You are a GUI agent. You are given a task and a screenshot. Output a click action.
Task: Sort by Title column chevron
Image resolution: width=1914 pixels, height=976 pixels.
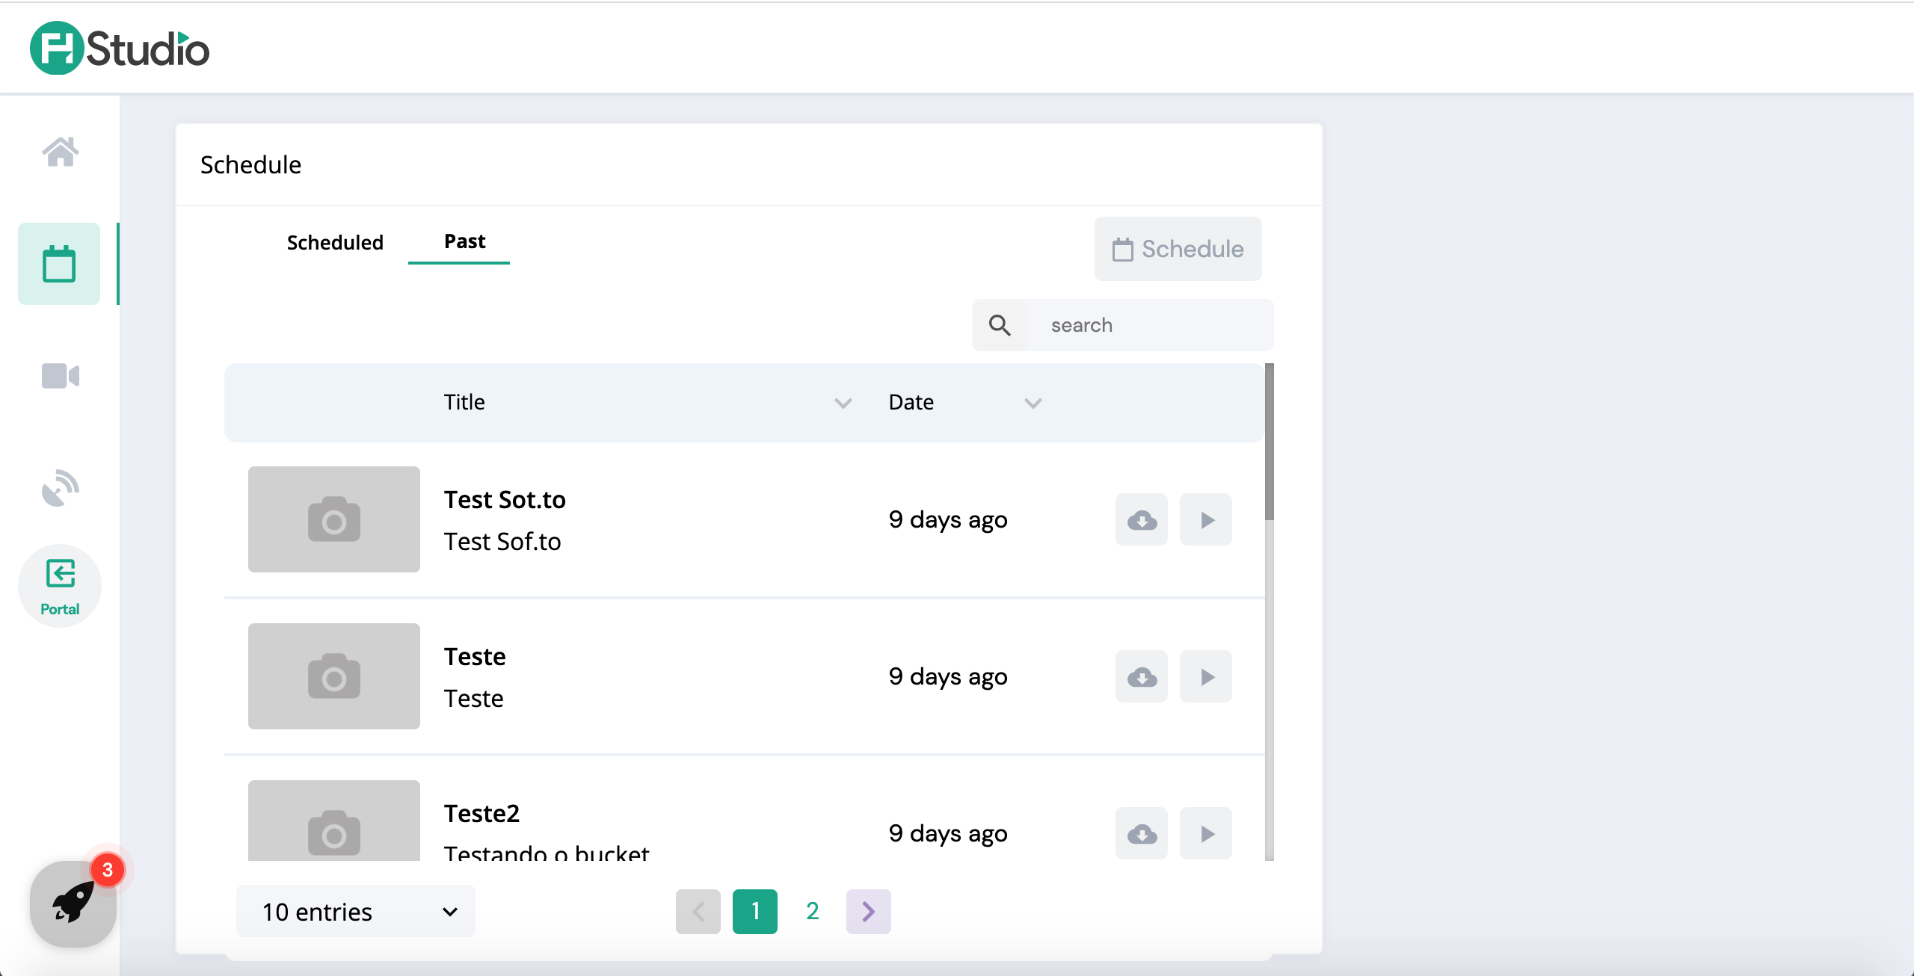[x=843, y=404]
